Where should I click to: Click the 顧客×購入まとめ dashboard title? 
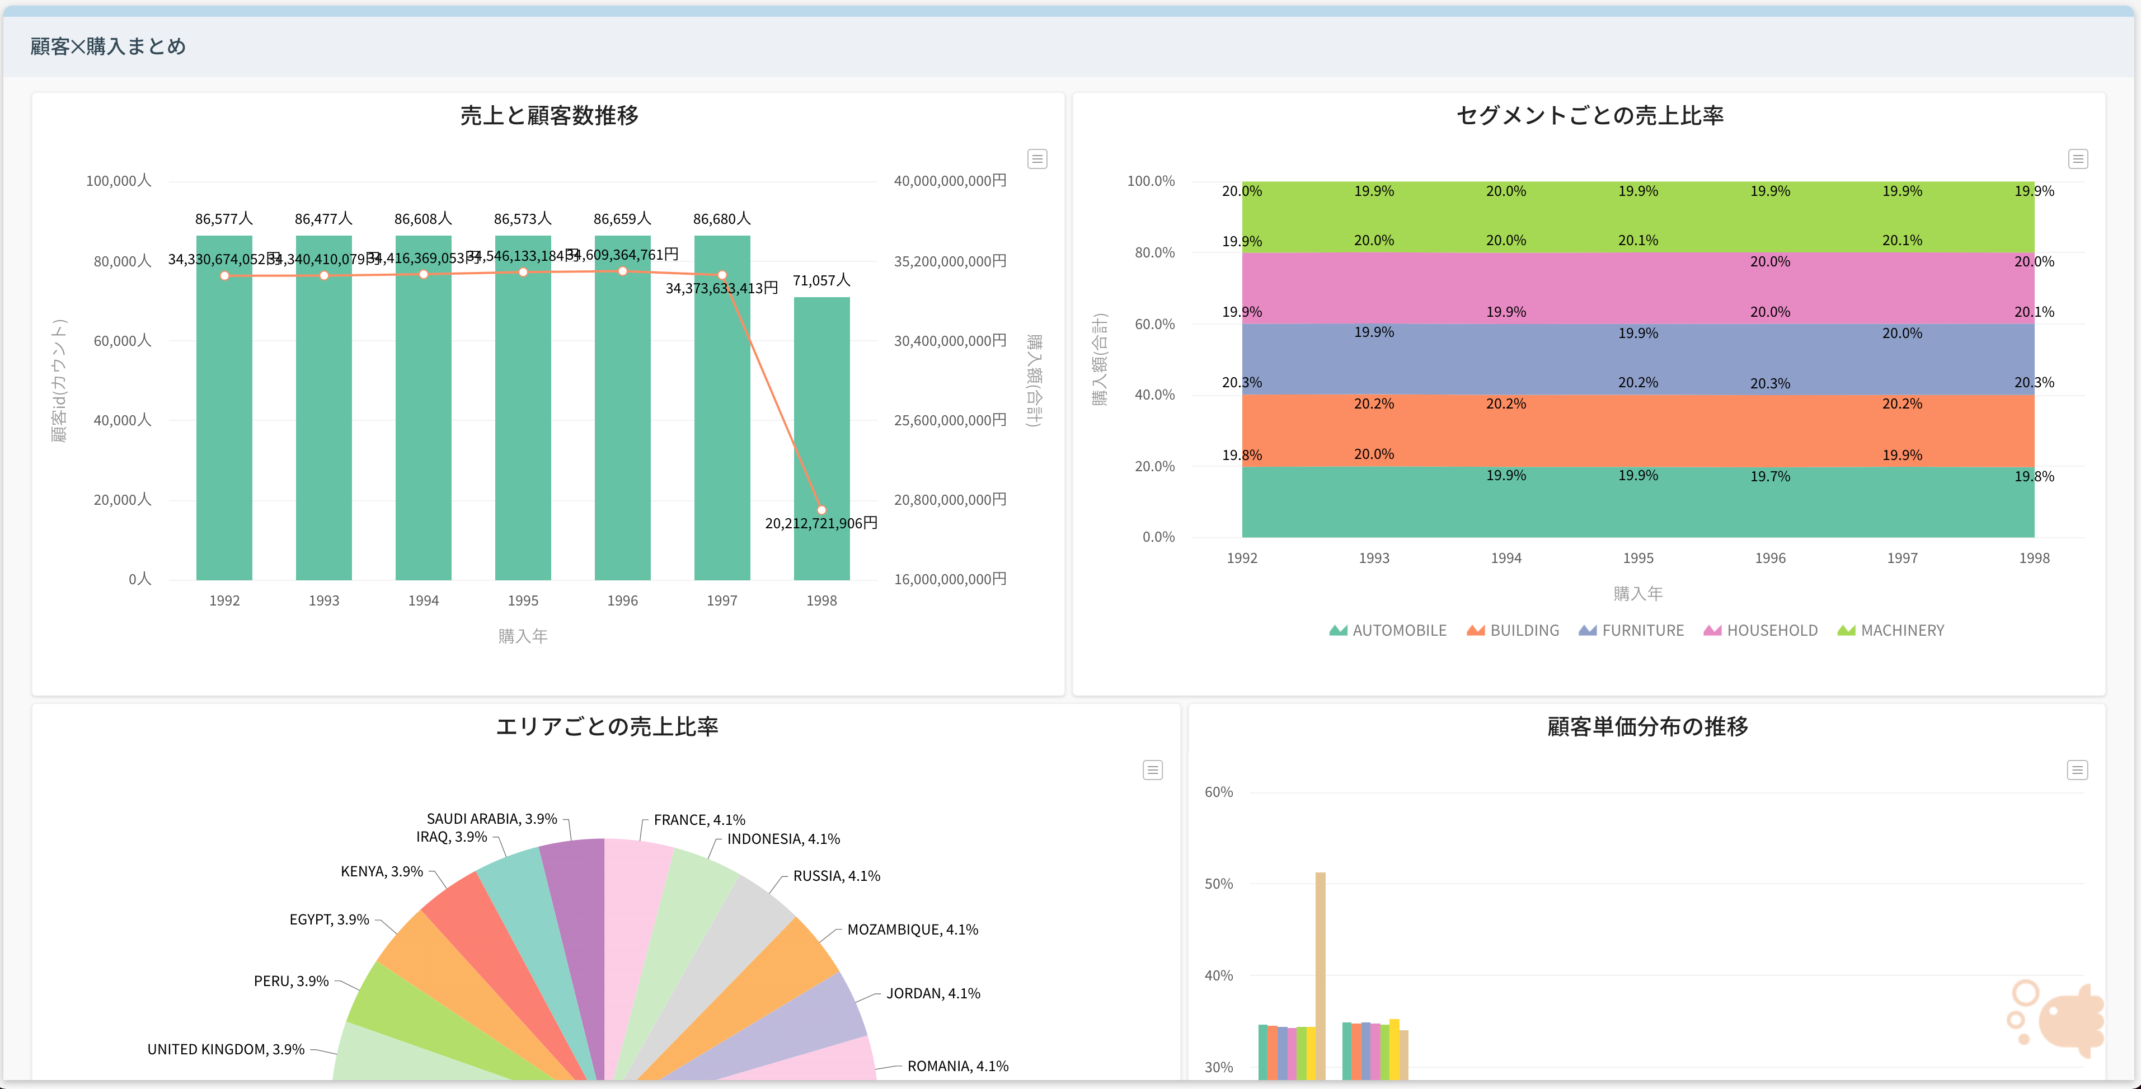(x=108, y=46)
